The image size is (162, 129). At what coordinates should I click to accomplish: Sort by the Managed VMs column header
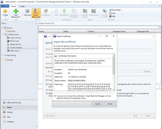149,31
